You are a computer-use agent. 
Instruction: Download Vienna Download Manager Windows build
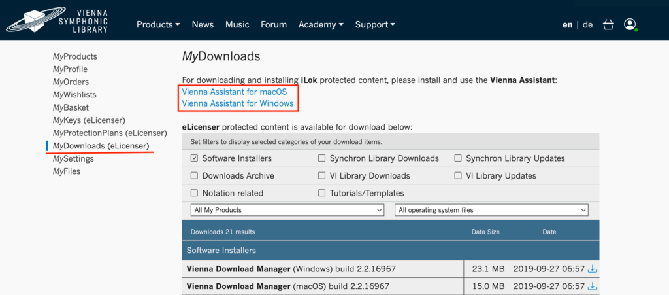click(593, 269)
